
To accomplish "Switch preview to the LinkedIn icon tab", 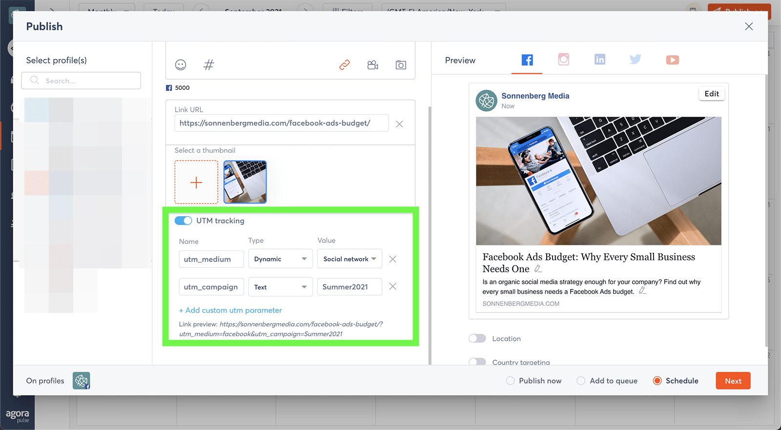I will pos(600,60).
